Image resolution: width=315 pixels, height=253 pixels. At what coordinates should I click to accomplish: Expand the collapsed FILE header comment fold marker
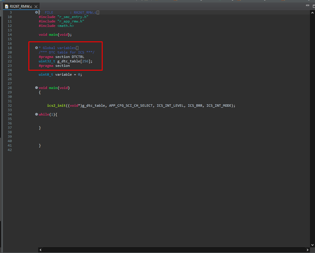pos(36,12)
